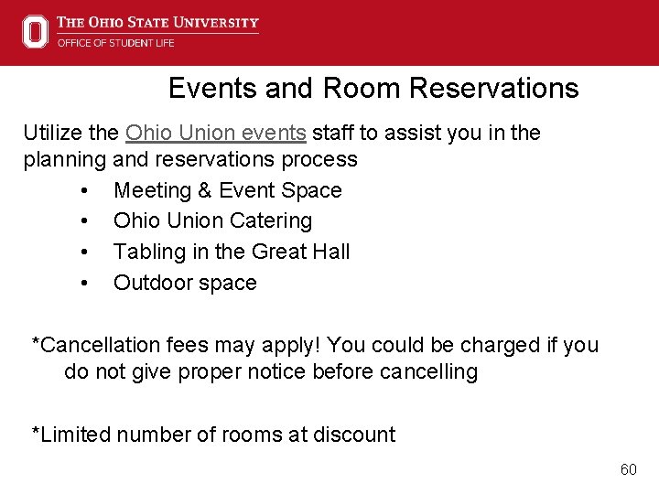Viewport: 659px width, 494px height.
Task: Click the bullet point before Outdoor space
Action: 84,283
